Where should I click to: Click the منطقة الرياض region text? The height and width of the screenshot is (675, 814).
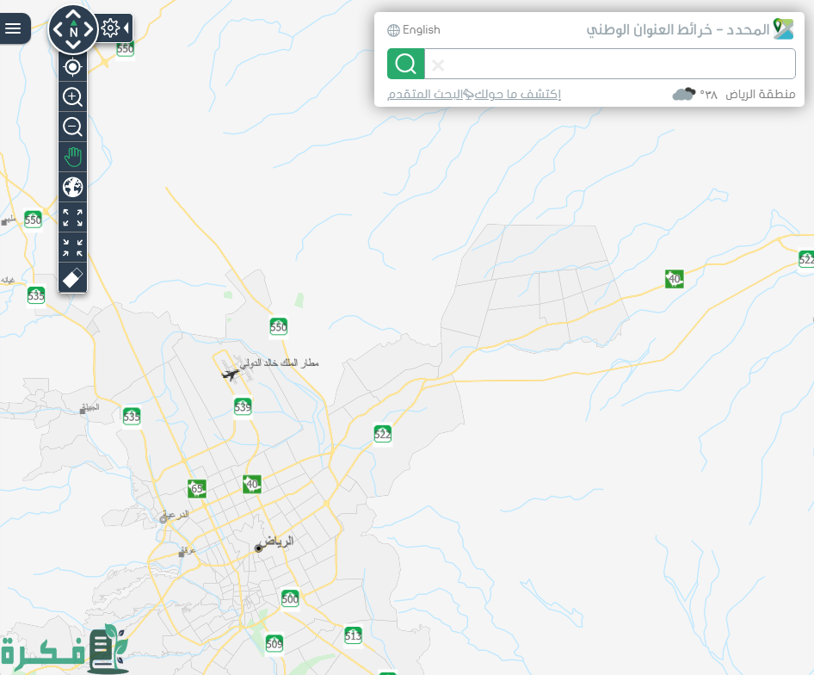(x=761, y=94)
